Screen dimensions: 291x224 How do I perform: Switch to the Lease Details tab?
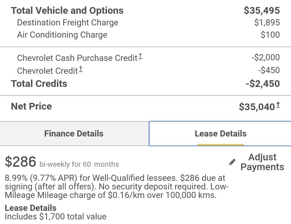point(220,134)
